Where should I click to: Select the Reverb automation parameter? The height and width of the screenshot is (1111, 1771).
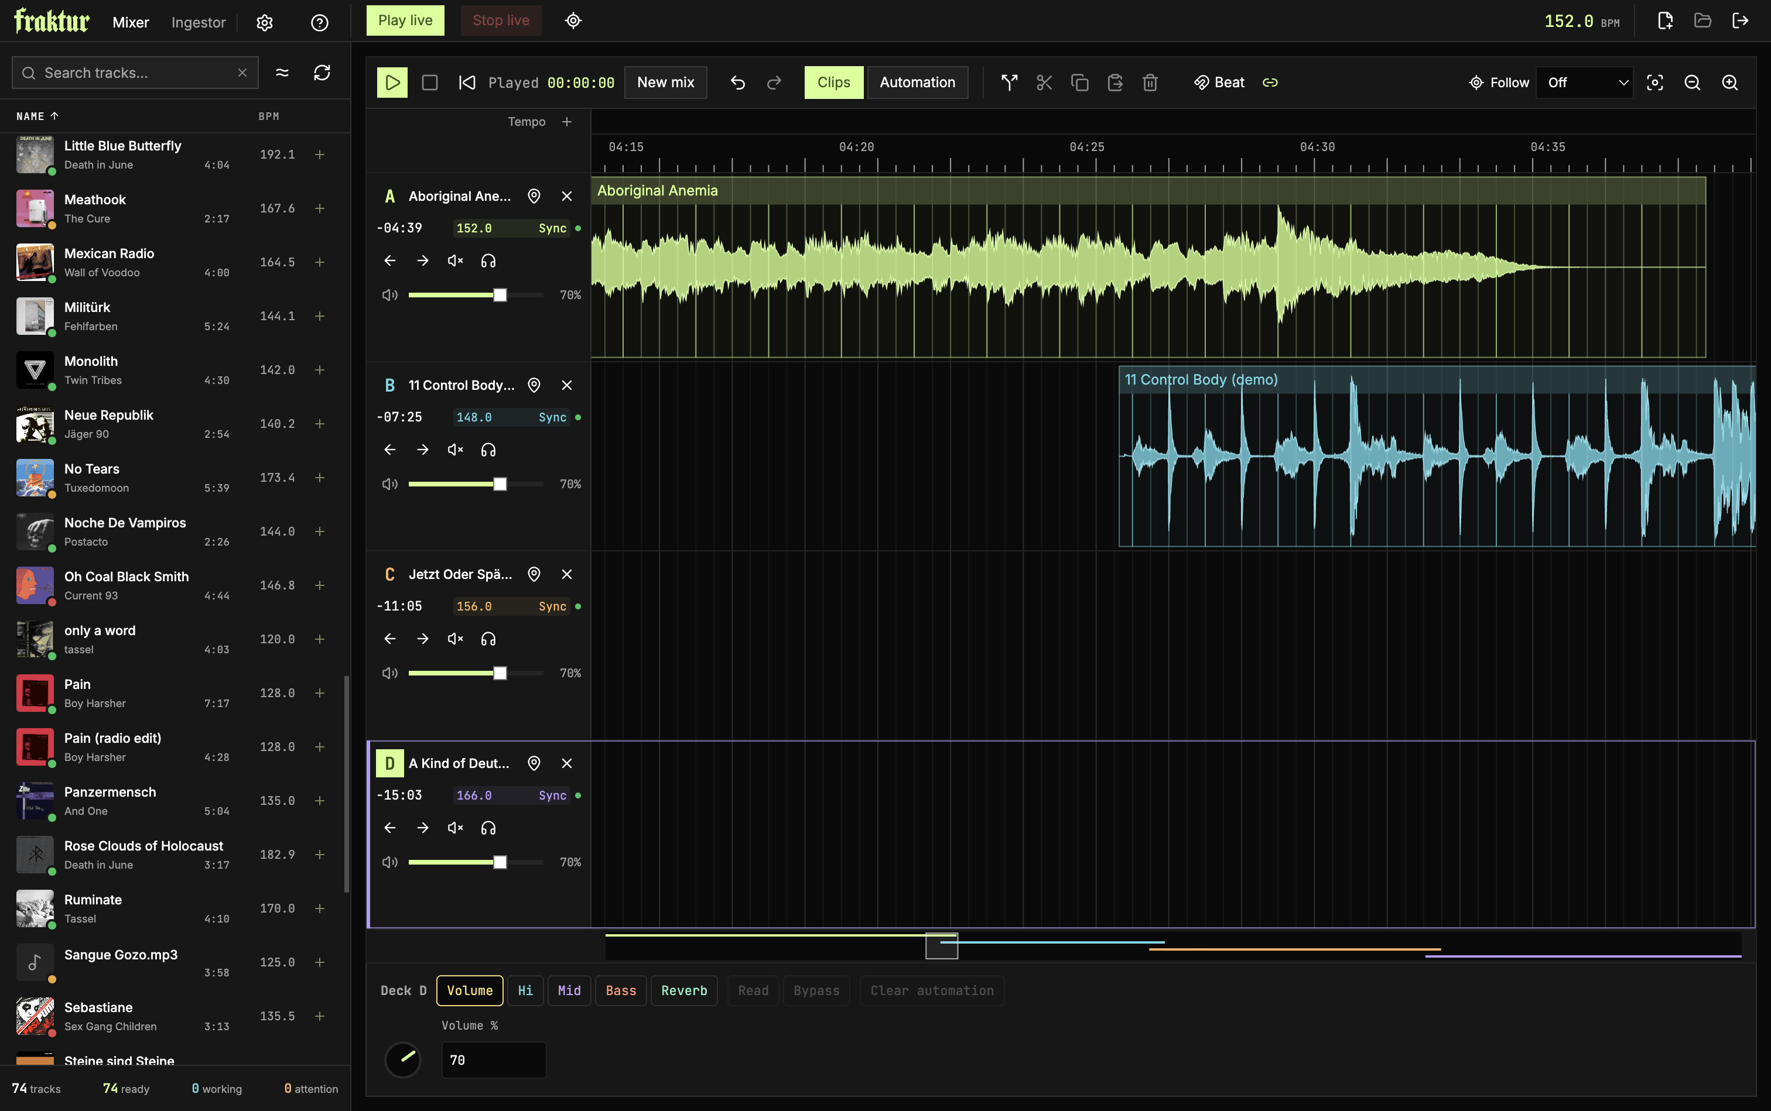click(x=683, y=990)
